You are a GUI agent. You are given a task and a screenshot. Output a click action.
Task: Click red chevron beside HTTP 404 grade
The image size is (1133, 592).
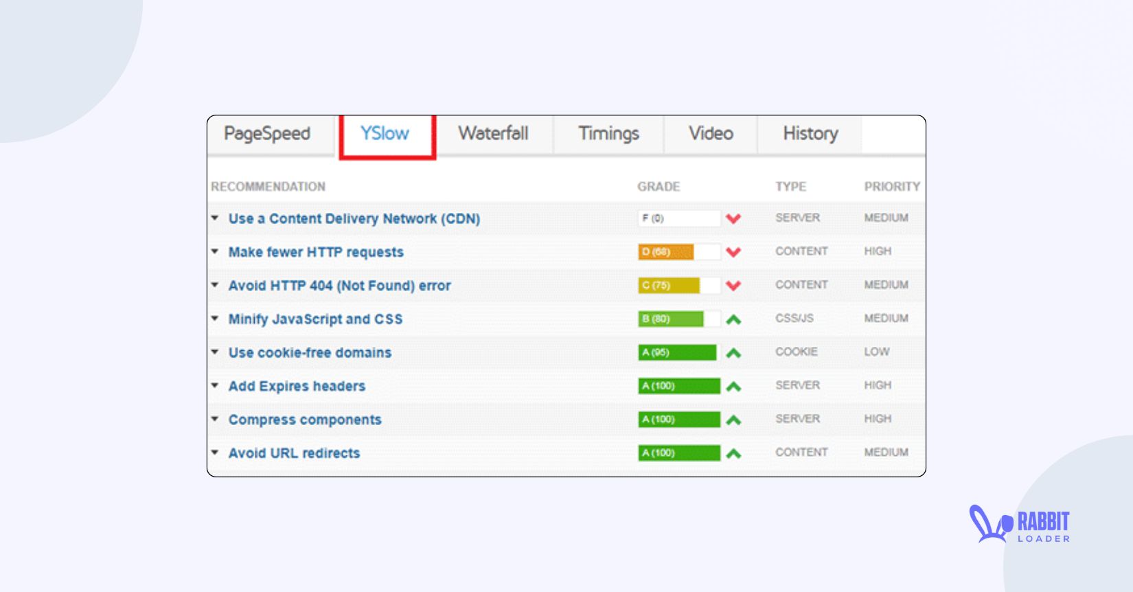733,286
